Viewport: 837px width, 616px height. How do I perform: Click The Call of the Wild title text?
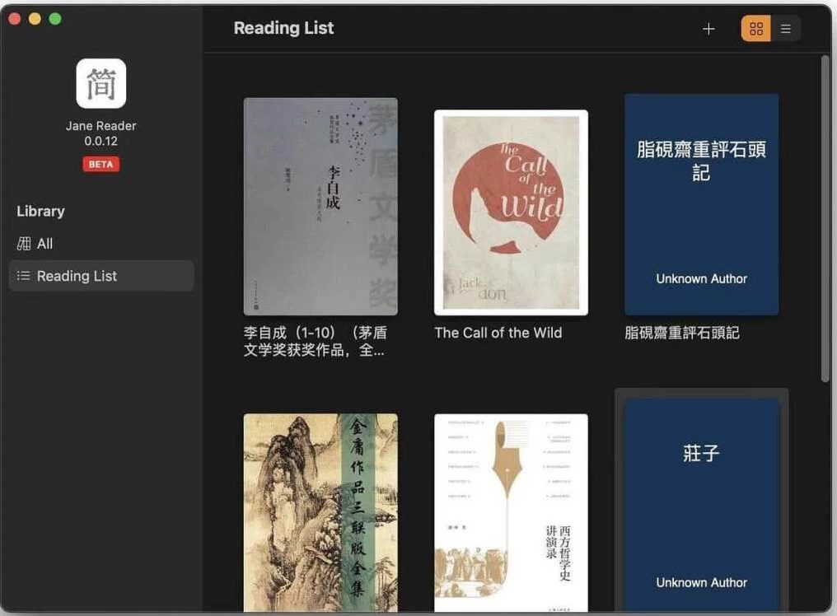498,333
